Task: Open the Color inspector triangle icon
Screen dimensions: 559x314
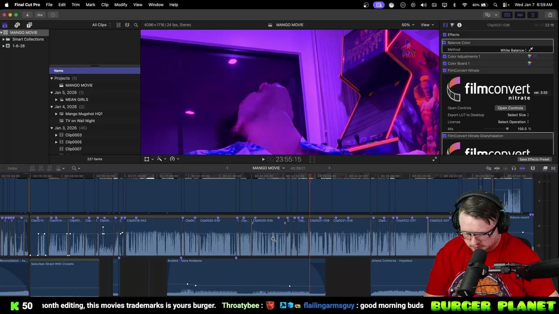Action: pos(452,25)
